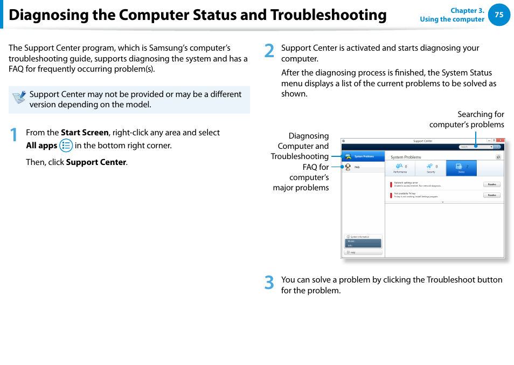Screen dimensions: 514x365
Task: Click the Support Center icon in the title bar
Action: tap(344, 141)
